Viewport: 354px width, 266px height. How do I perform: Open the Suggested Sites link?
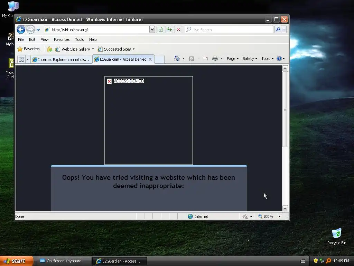(x=116, y=49)
